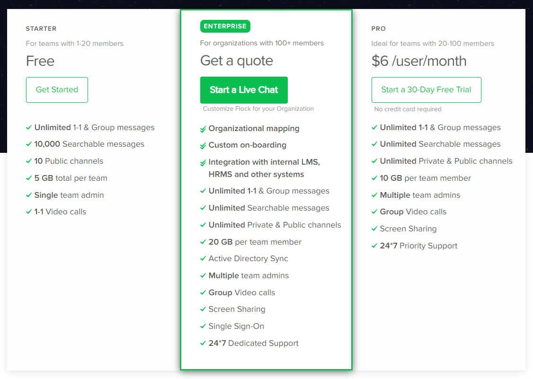Click the PRO plan heading

pyautogui.click(x=378, y=29)
